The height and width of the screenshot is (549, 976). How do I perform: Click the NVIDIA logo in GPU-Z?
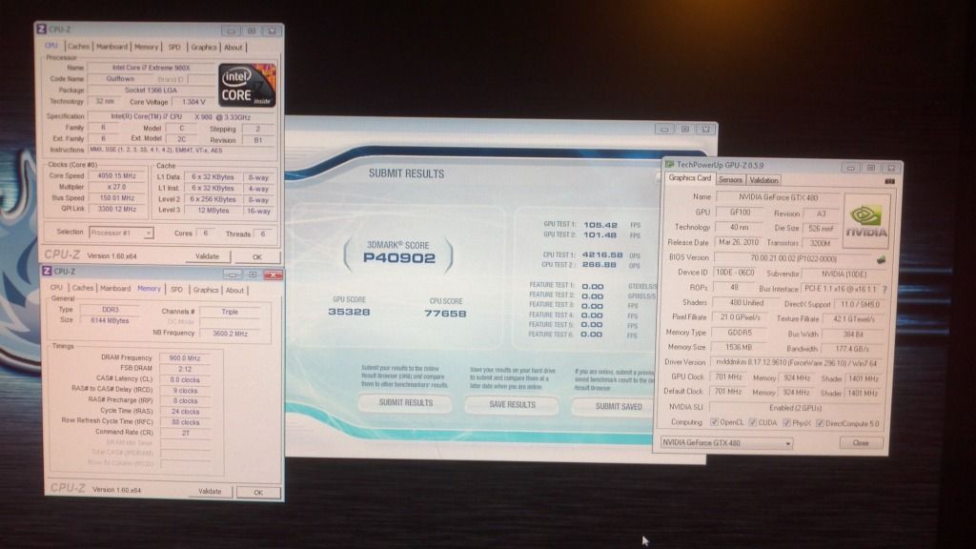pyautogui.click(x=865, y=221)
